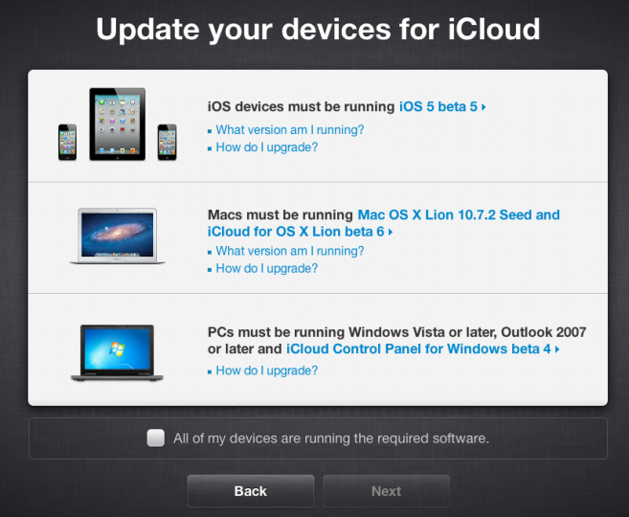
Task: Click the right iPod touch image
Action: click(x=167, y=143)
